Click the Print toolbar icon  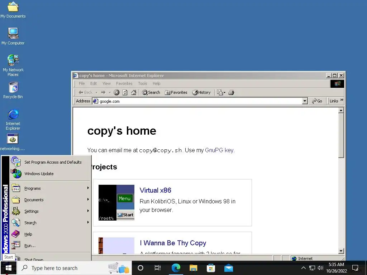click(x=231, y=92)
